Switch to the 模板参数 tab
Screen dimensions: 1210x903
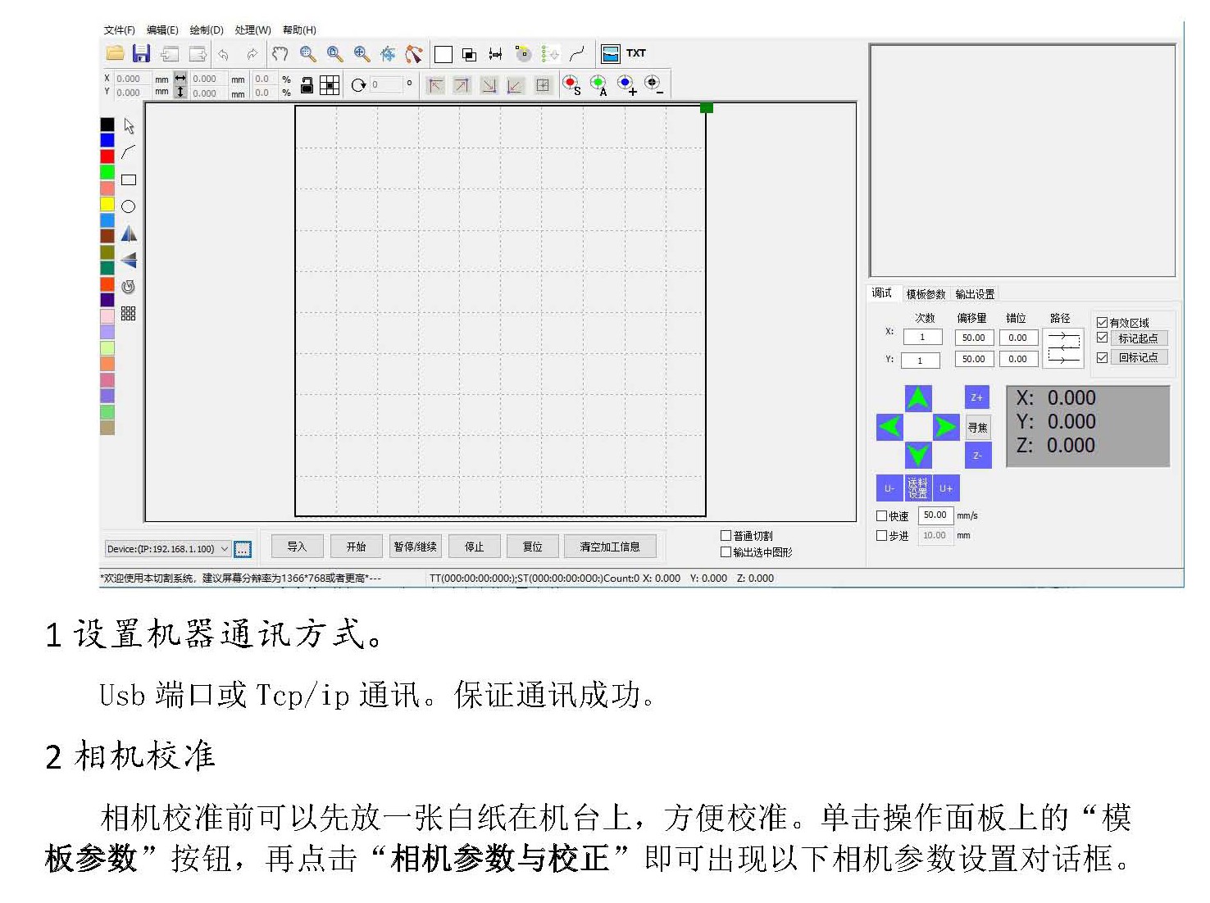[x=926, y=294]
